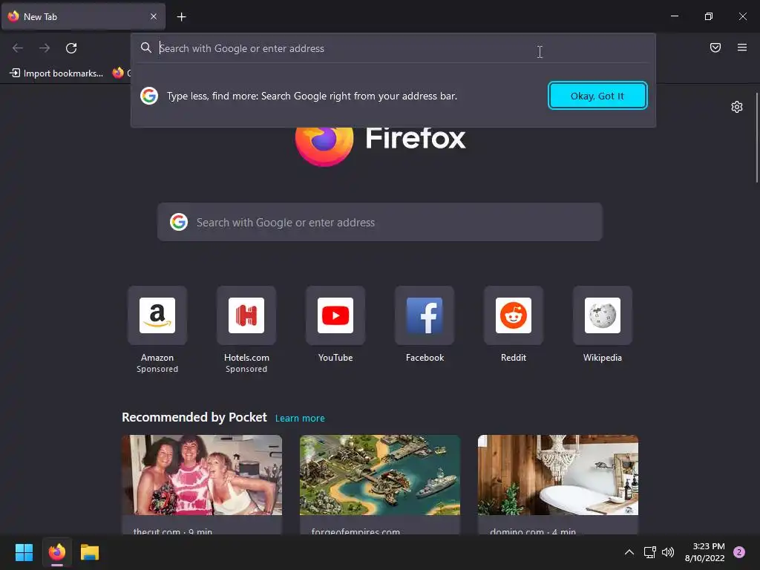Click the Amazon label under shortcut
This screenshot has width=760, height=570.
(x=157, y=358)
